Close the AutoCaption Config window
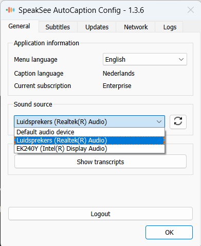201x246 pixels. 191,10
